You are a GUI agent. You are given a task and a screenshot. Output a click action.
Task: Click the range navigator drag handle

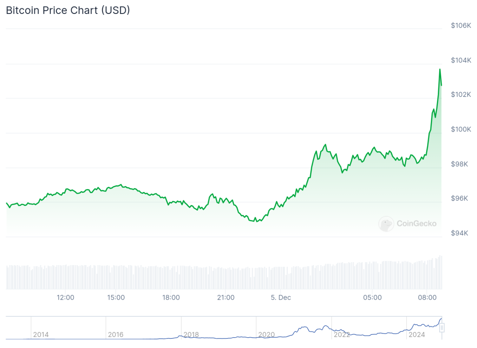(x=442, y=328)
